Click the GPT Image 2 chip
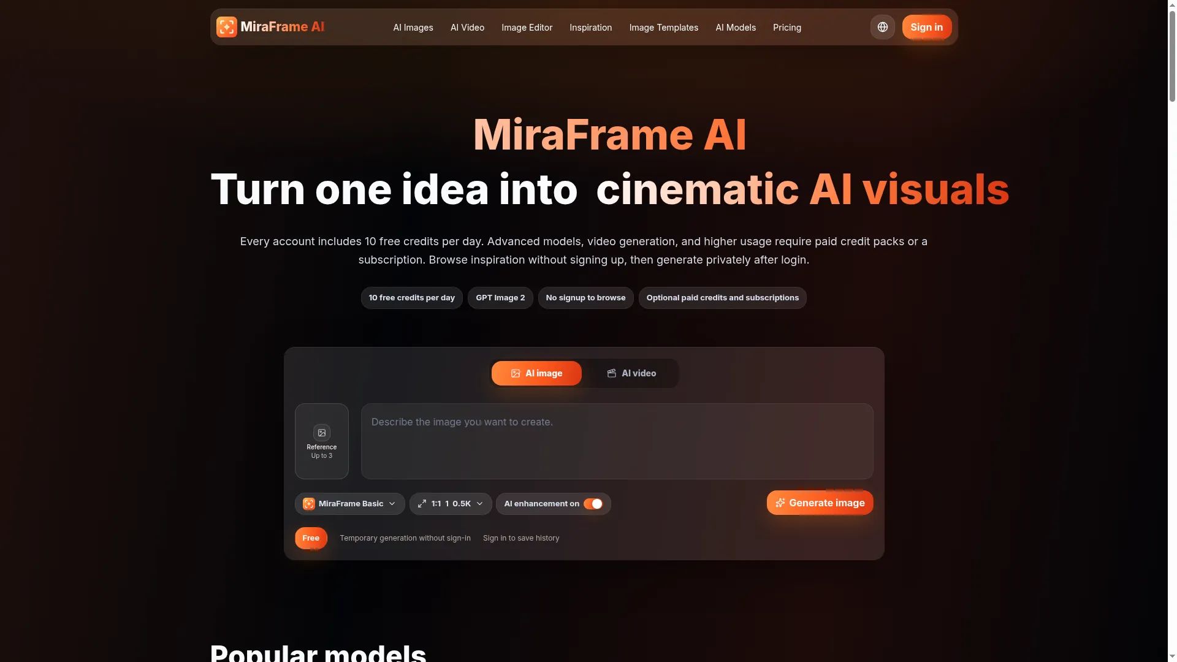The image size is (1177, 662). (500, 298)
